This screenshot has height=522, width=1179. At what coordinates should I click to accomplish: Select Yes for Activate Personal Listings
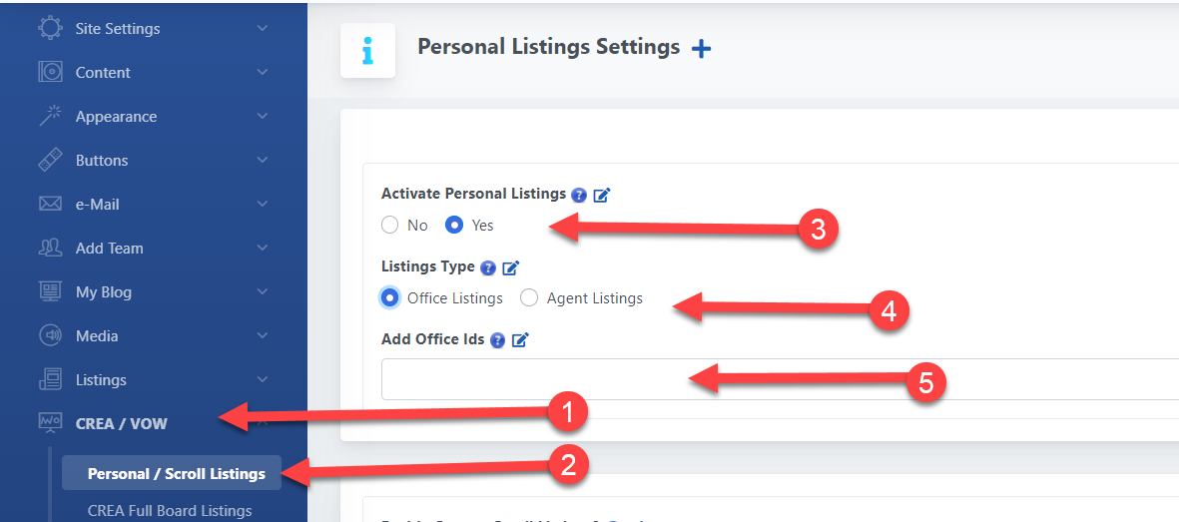coord(454,226)
